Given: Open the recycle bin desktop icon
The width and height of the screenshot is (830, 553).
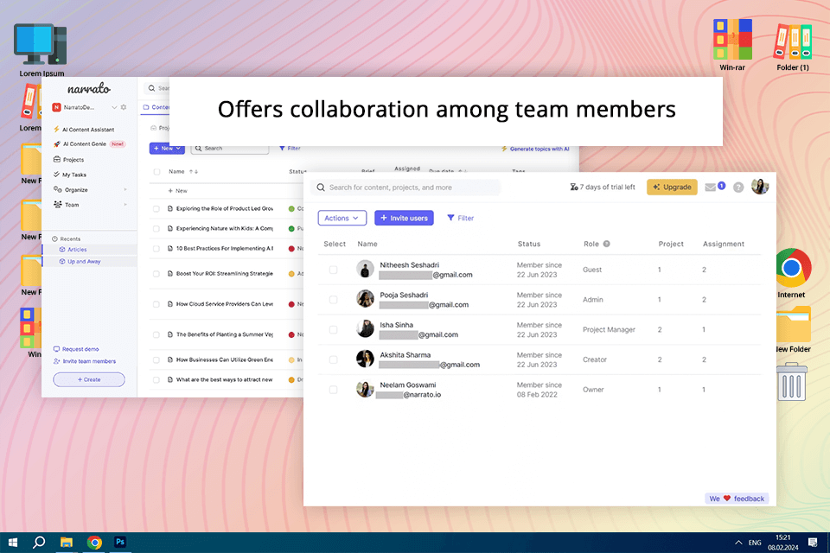Looking at the screenshot, I should click(x=791, y=382).
